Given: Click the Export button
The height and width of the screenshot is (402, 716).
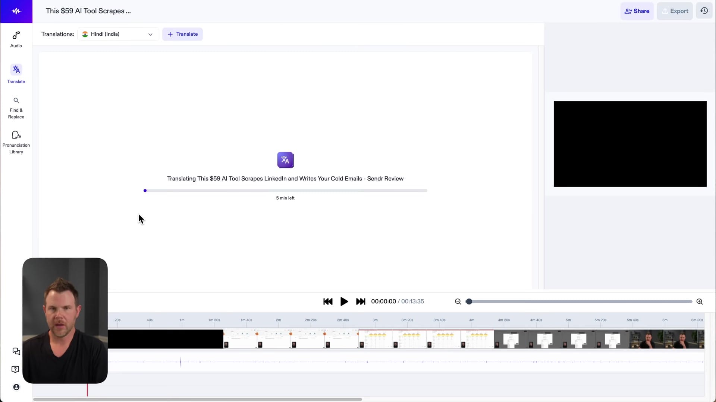Looking at the screenshot, I should [675, 11].
